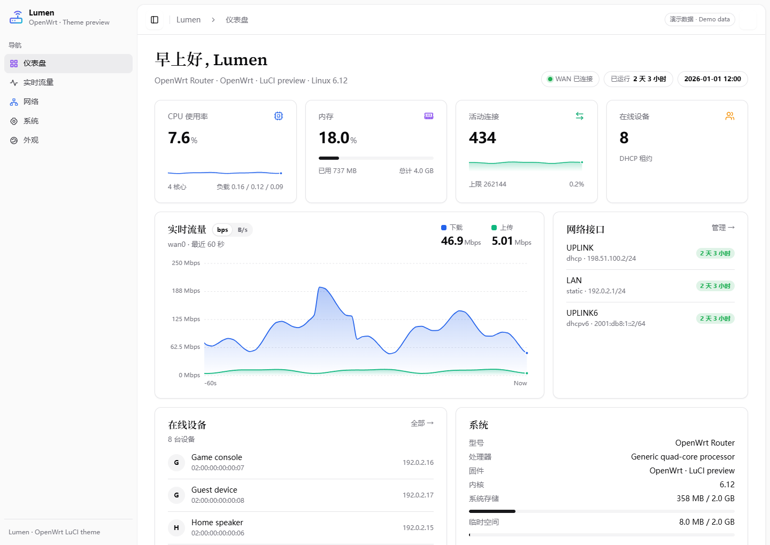This screenshot has width=770, height=545.
Task: Click the green WAN status dot
Action: pos(550,79)
